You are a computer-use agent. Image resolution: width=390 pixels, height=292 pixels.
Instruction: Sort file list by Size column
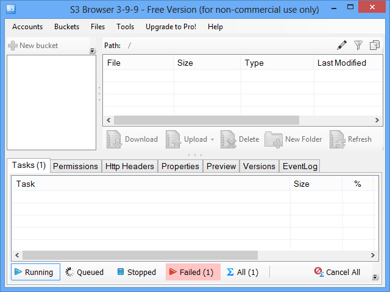coord(207,63)
